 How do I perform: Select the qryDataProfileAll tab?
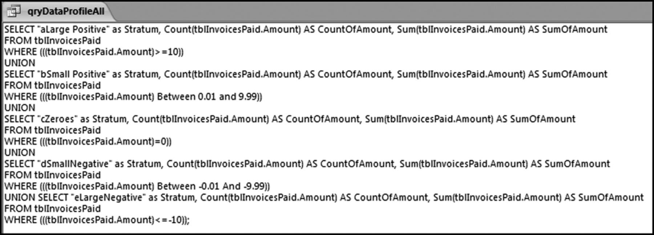coord(65,11)
